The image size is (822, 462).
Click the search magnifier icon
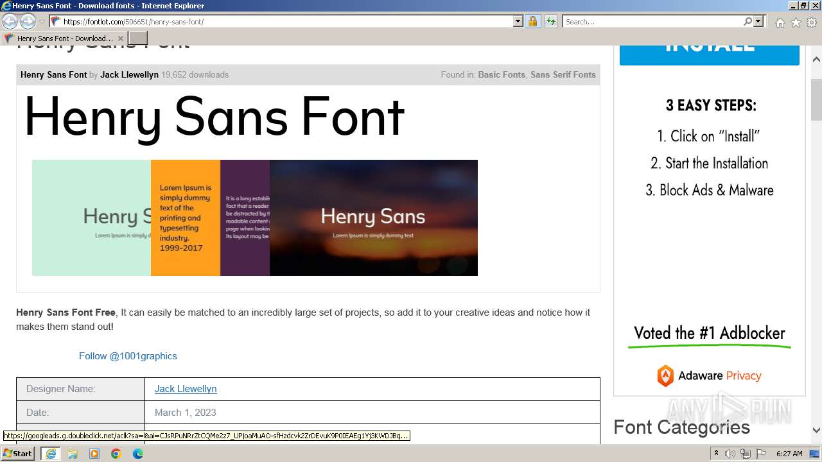point(748,22)
